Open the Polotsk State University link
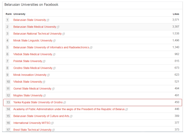The image size is (185, 134). 28,61
